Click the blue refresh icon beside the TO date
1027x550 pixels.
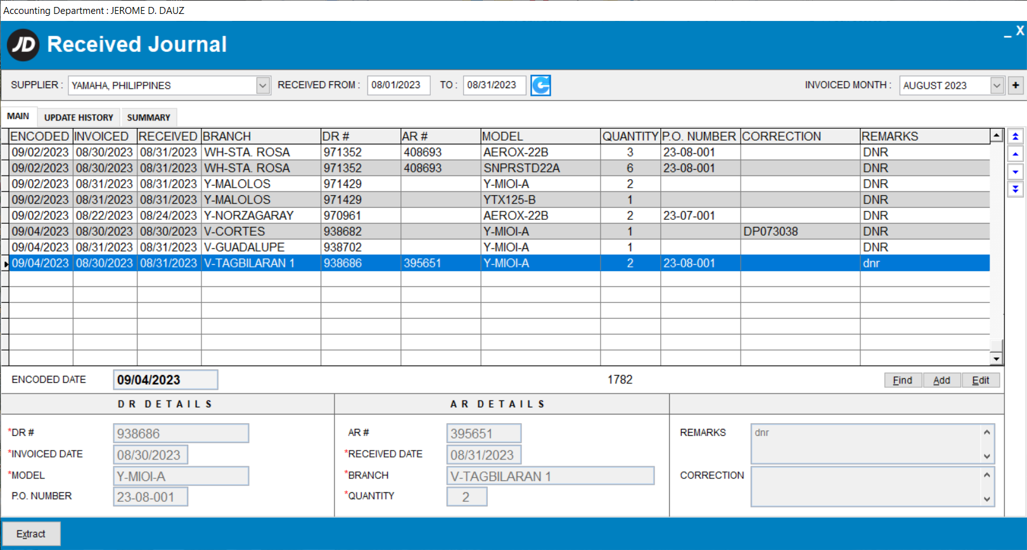point(540,85)
